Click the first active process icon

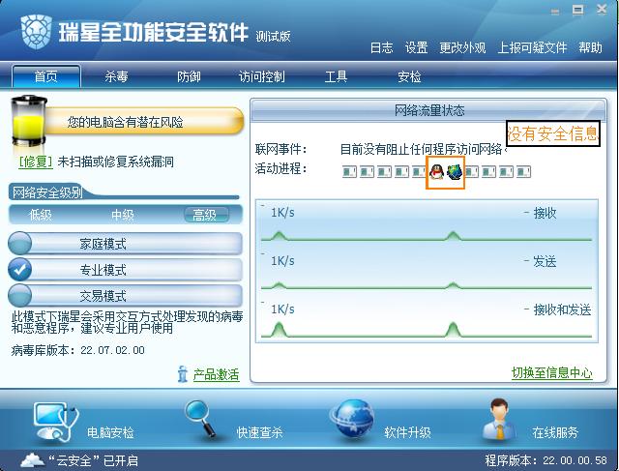click(349, 172)
